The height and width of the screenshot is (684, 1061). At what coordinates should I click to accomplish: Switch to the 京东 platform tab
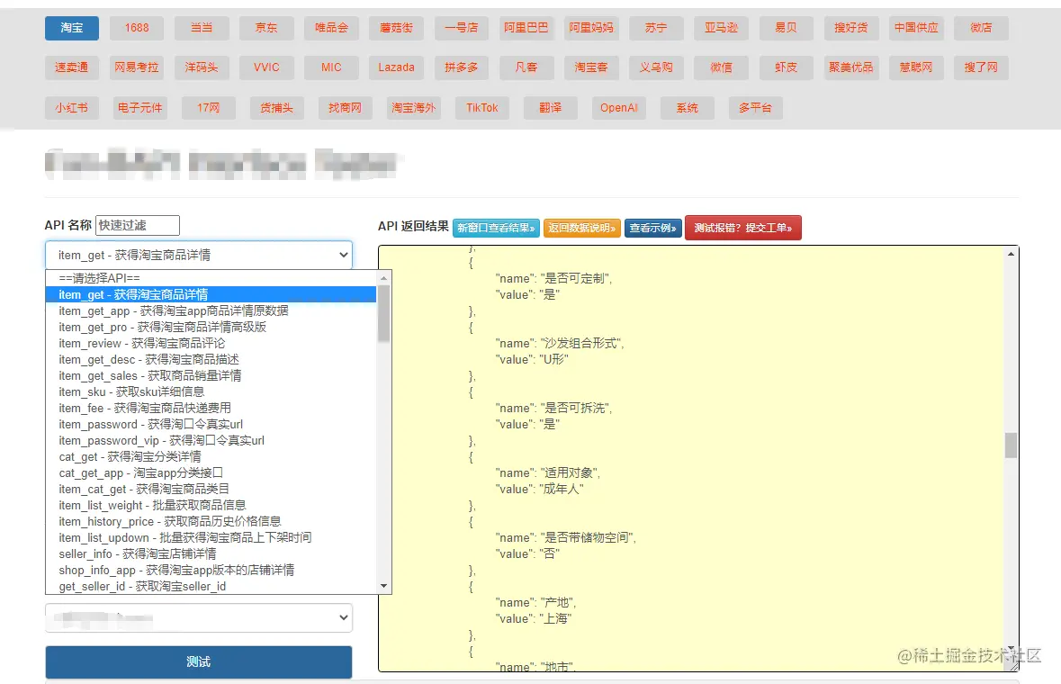click(x=266, y=28)
